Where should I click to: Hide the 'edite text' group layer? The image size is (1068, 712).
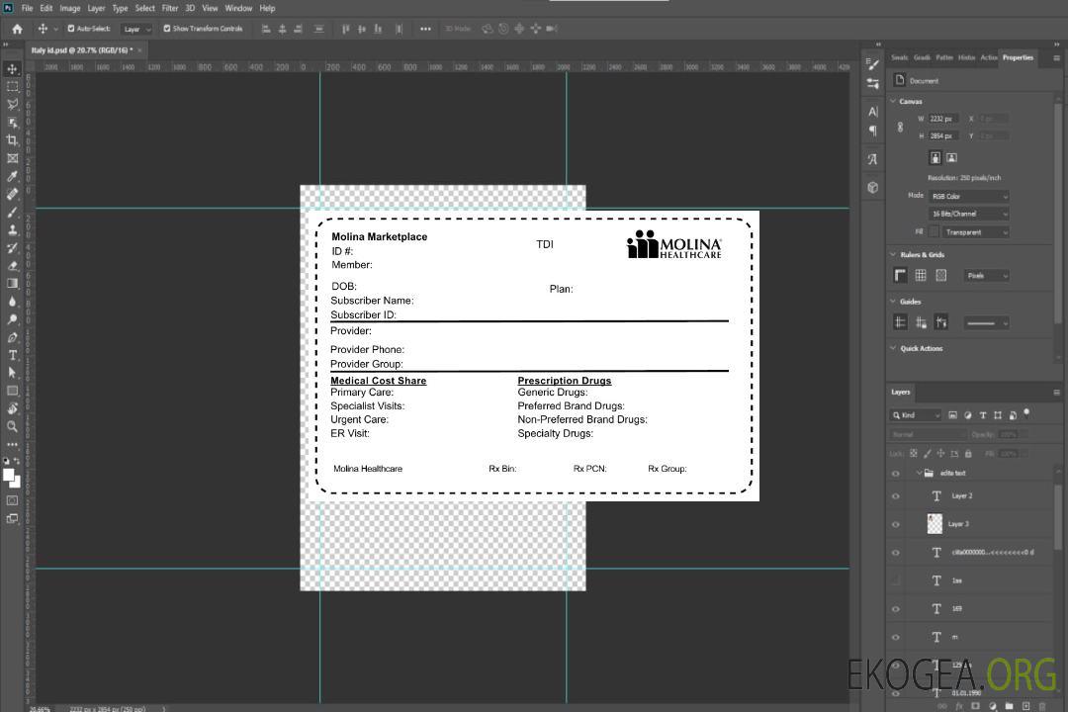pyautogui.click(x=896, y=474)
